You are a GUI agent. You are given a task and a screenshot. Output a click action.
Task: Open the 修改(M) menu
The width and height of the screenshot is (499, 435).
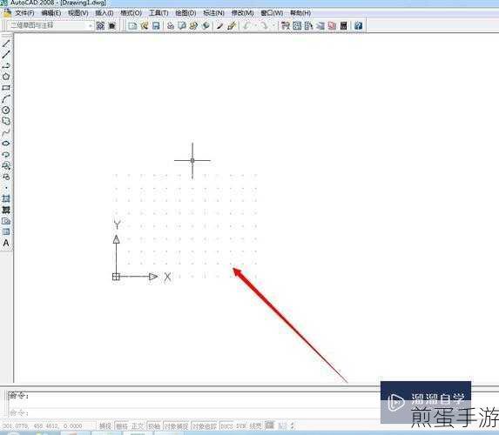(x=242, y=13)
